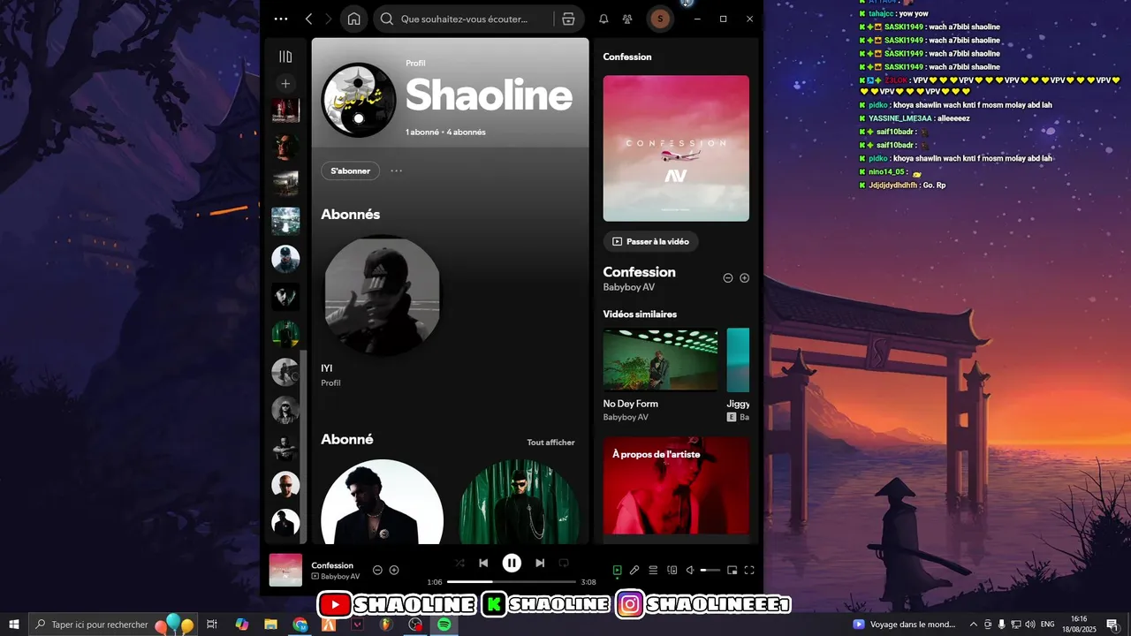Open the mini player
Screen dimensions: 1131x636
pyautogui.click(x=732, y=570)
